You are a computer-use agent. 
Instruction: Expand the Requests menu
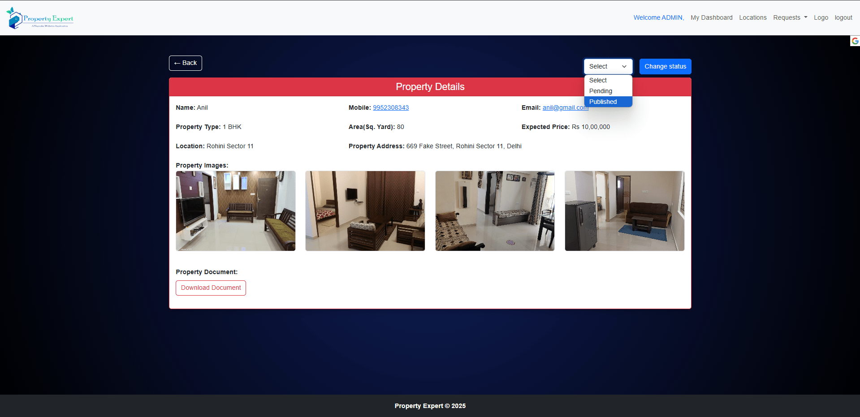tap(790, 17)
